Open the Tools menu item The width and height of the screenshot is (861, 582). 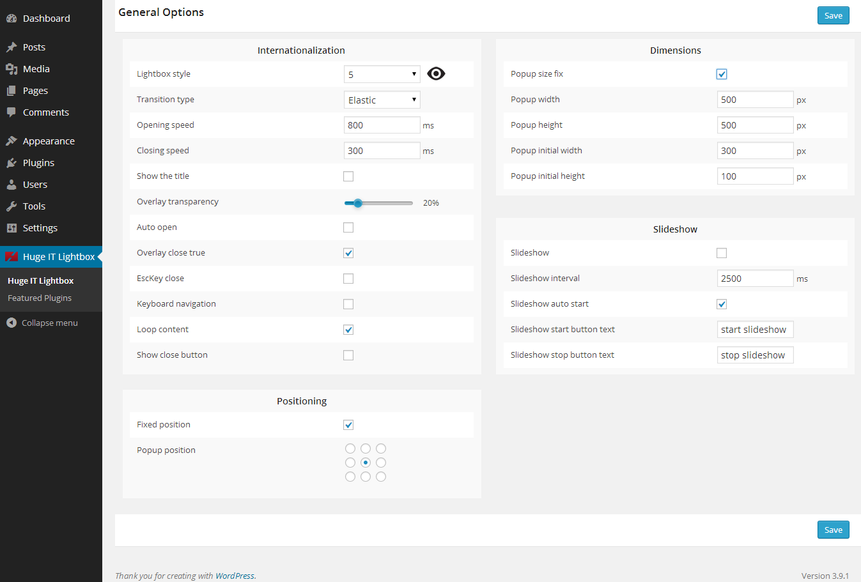(x=51, y=206)
